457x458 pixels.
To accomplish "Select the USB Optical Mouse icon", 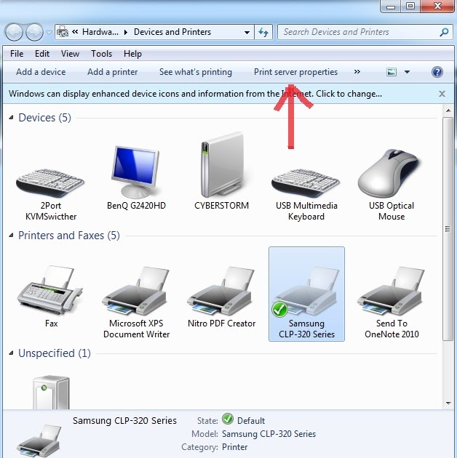I will [389, 174].
